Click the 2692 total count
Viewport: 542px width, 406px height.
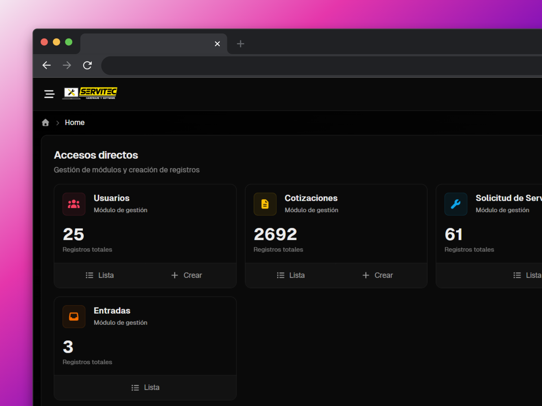point(276,234)
